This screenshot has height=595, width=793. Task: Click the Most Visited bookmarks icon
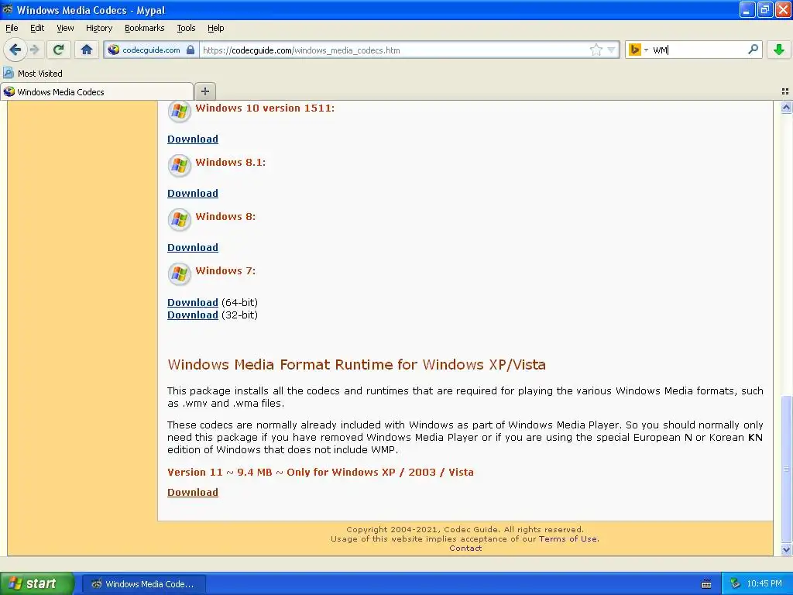9,74
